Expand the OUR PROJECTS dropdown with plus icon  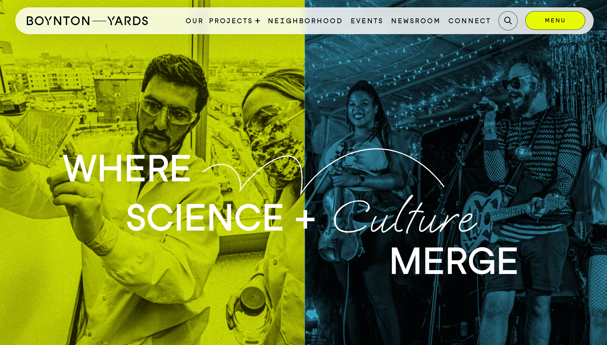point(223,20)
